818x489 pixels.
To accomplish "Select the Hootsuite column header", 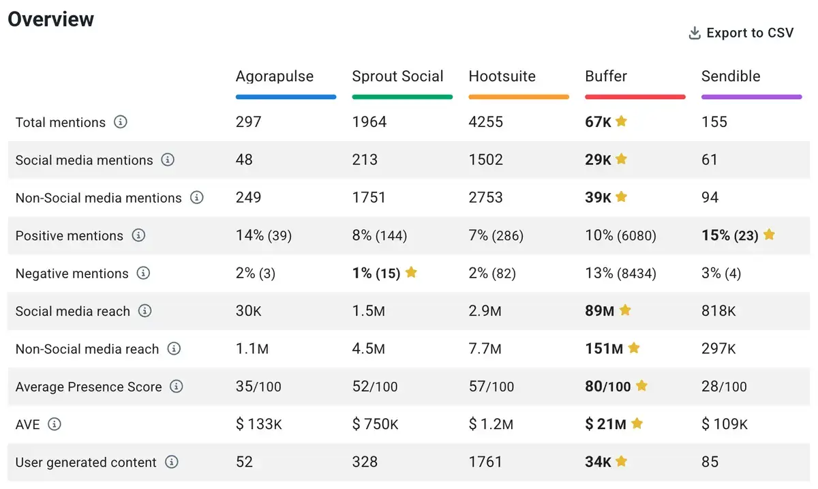I will coord(502,76).
